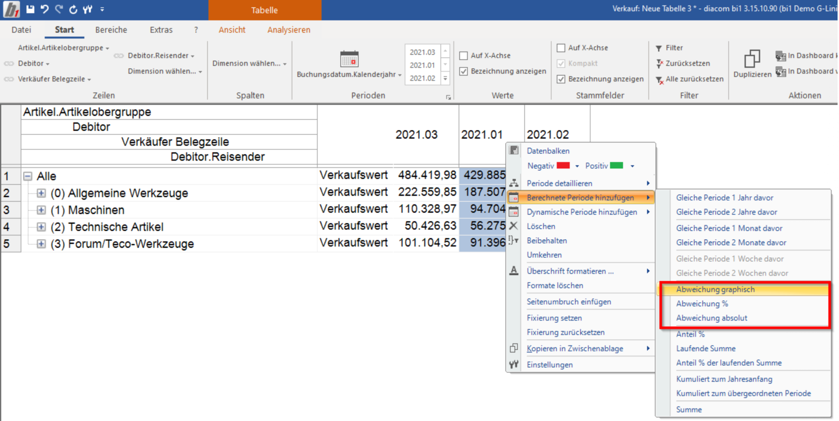
Task: Select Laufende Summe submenu entry
Action: click(744, 349)
